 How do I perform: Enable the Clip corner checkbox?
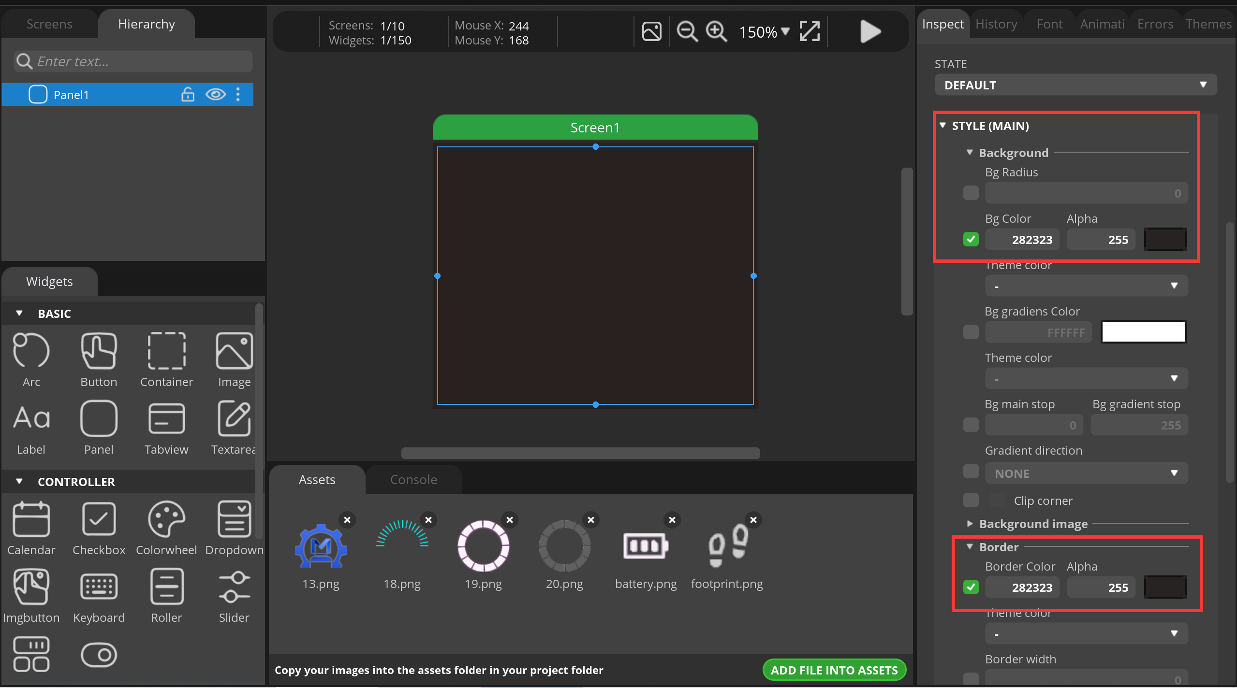[971, 500]
